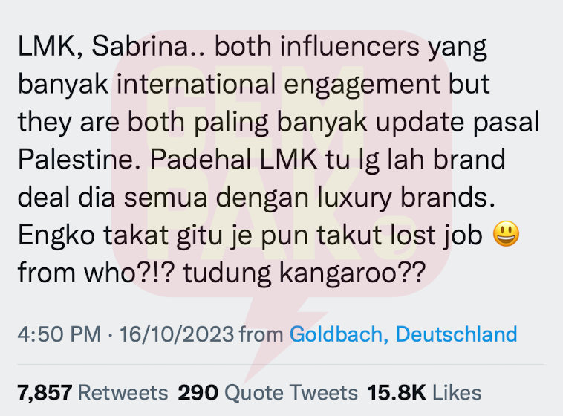The height and width of the screenshot is (416, 563).
Task: Click the word 'Padehal' in tweet
Action: pyautogui.click(x=201, y=159)
